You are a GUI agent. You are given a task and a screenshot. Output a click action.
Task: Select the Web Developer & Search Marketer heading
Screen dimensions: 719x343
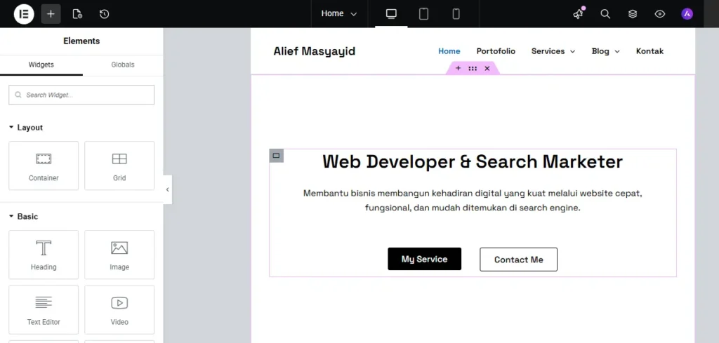coord(473,161)
